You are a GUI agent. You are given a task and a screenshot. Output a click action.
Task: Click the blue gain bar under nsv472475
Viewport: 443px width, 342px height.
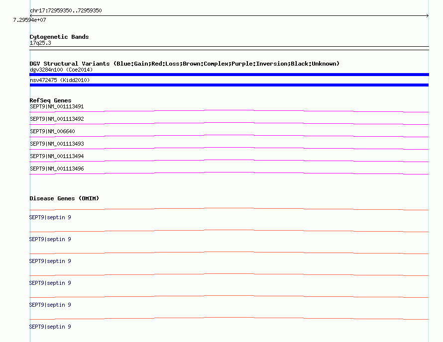(229, 85)
